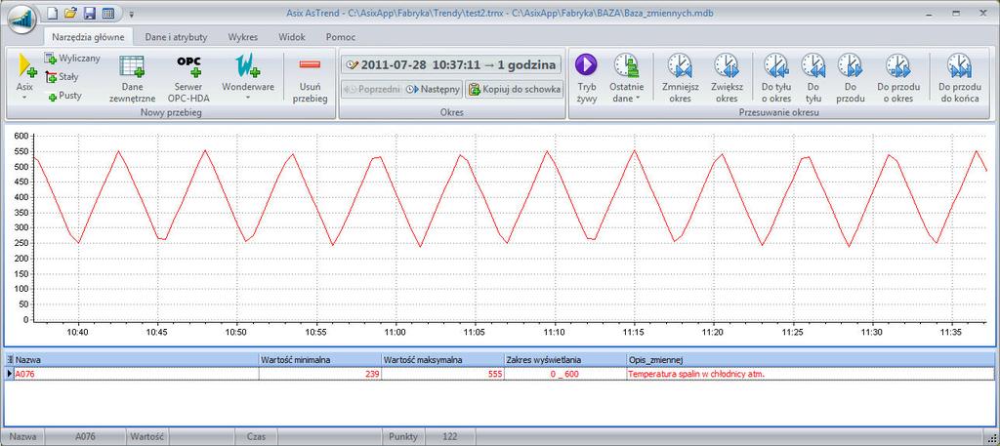Image resolution: width=1000 pixels, height=446 pixels.
Task: Jump with Do przodu do końca
Action: (x=959, y=78)
